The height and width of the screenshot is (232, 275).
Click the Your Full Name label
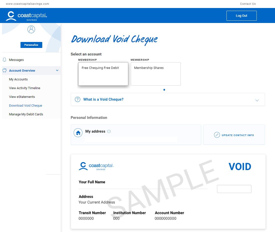(x=92, y=182)
